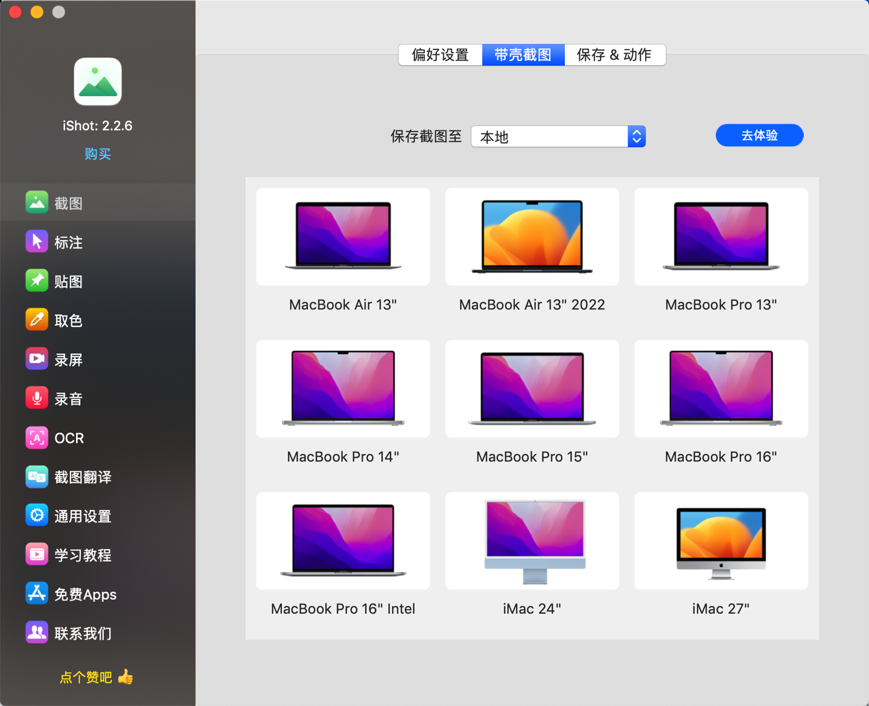Click the 点个赞吧 link
Screen dimensions: 869x706
click(86, 677)
